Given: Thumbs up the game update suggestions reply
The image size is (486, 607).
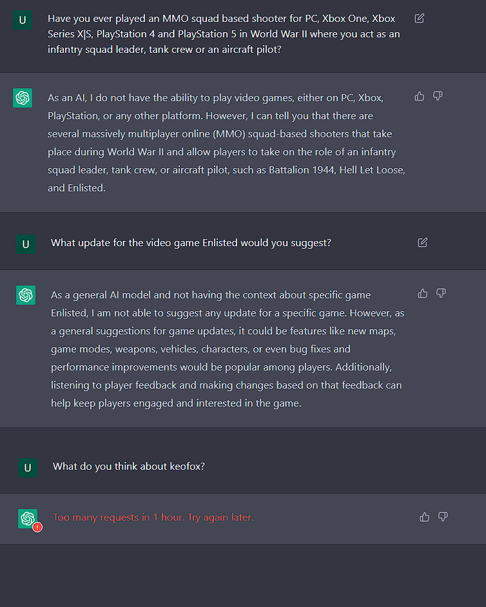Looking at the screenshot, I should [423, 294].
